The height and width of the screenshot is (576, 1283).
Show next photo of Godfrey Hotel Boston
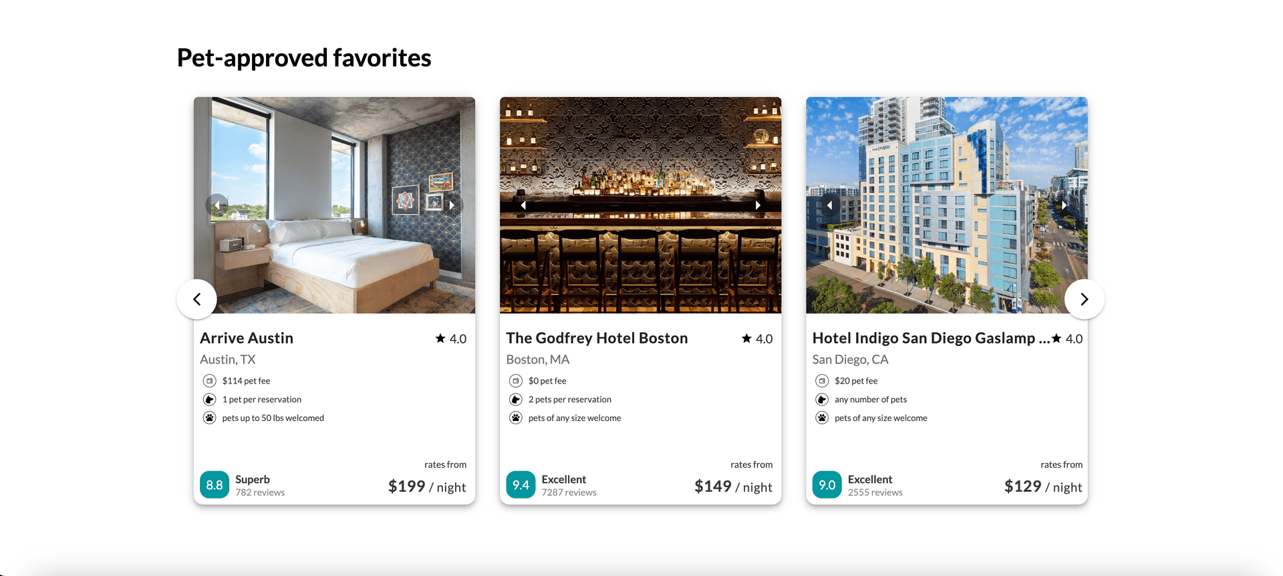tap(758, 205)
